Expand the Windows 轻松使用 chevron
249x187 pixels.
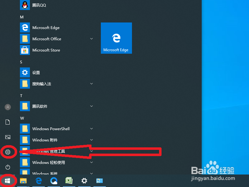pos(92,162)
